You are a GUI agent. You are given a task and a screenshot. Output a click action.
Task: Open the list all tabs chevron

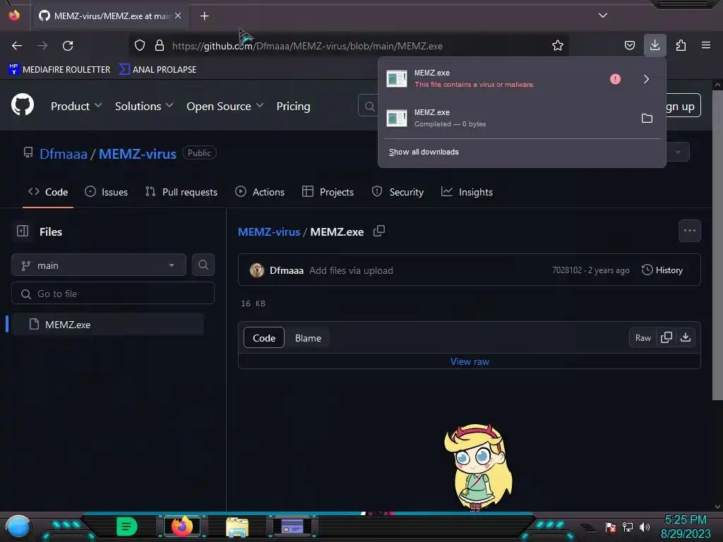pyautogui.click(x=603, y=16)
